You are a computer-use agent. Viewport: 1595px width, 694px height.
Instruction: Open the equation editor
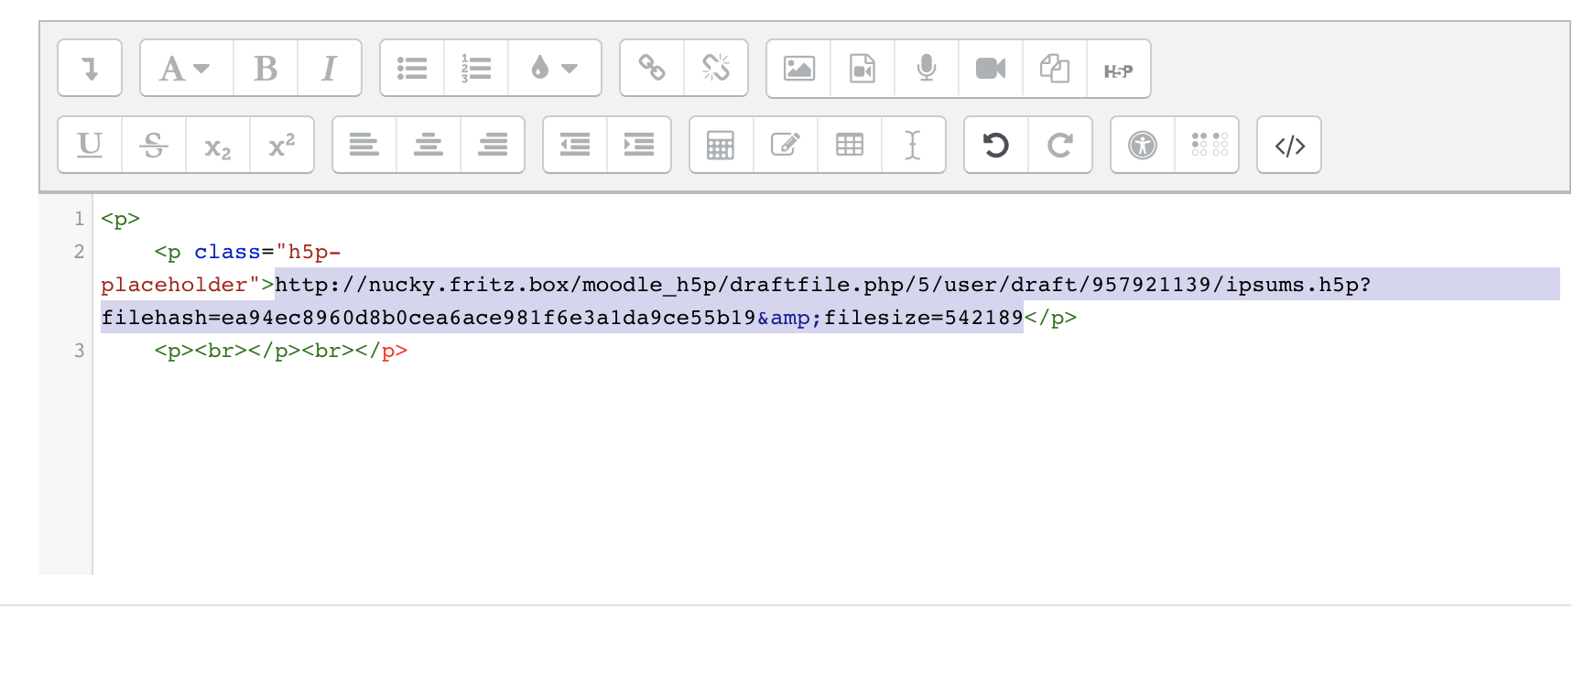coord(722,145)
